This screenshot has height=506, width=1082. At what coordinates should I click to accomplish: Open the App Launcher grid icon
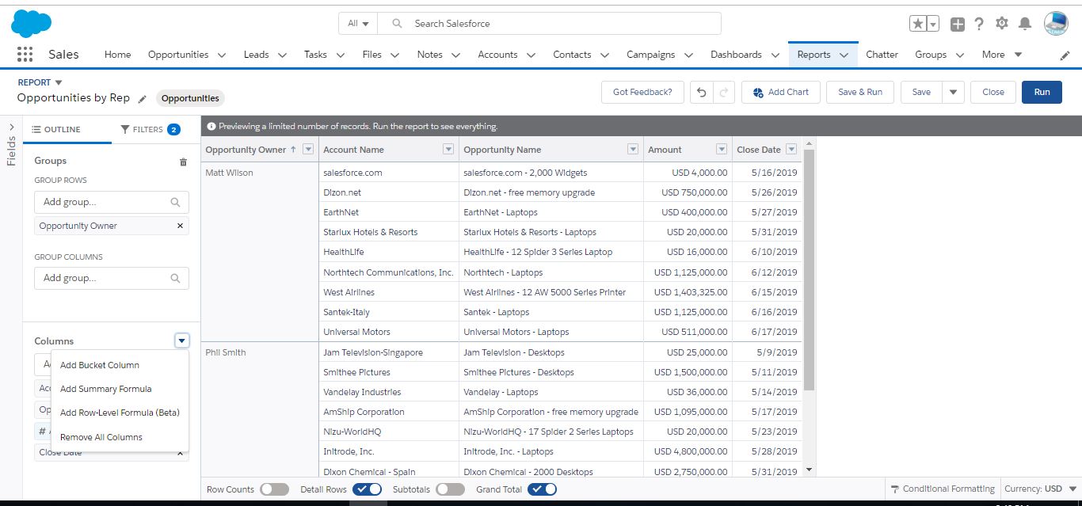25,54
